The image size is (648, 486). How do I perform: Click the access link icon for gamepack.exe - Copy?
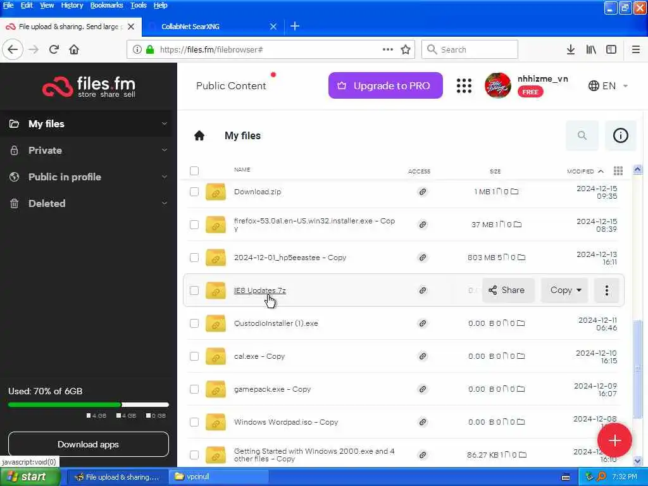pyautogui.click(x=422, y=389)
